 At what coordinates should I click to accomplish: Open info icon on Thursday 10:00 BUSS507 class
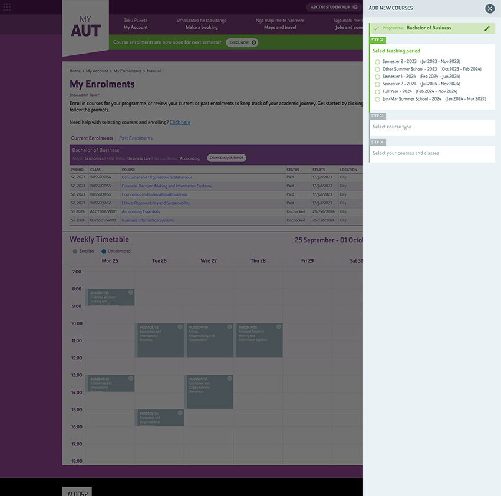point(279,326)
